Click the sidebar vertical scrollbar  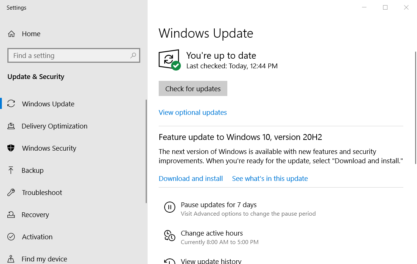click(146, 151)
